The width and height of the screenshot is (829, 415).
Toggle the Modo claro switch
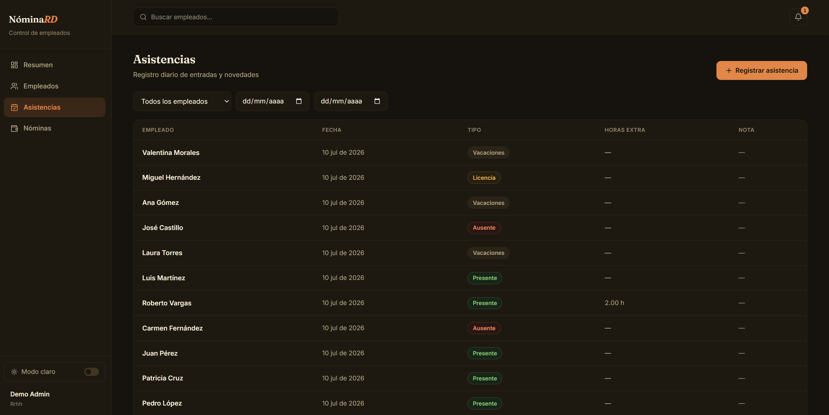(91, 372)
